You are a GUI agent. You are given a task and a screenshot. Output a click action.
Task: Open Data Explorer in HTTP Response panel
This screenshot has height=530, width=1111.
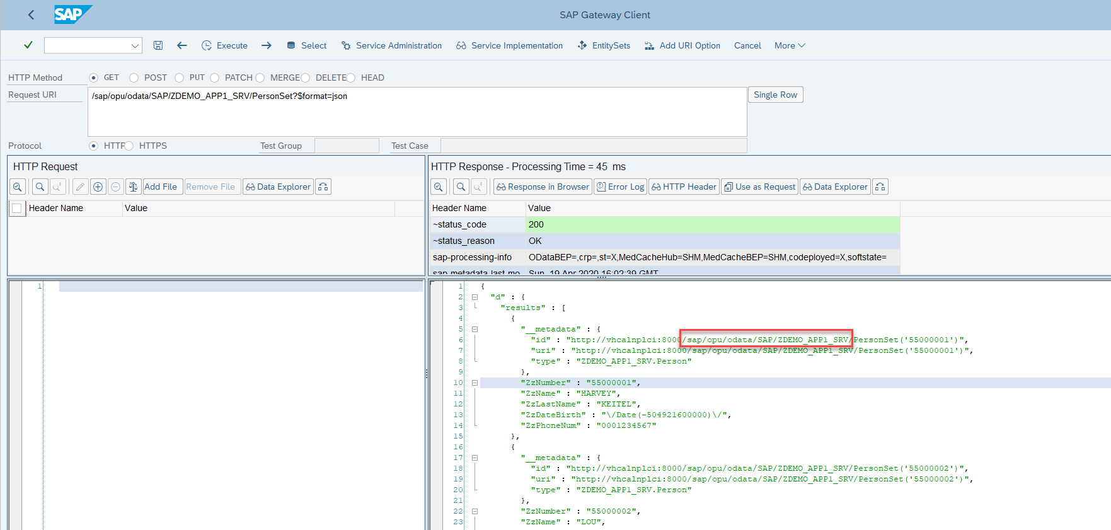[x=835, y=187]
